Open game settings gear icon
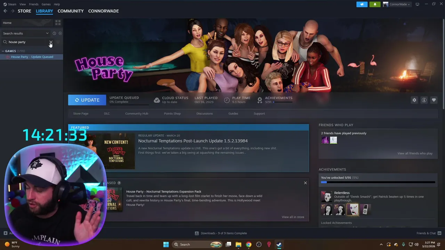 [x=414, y=100]
